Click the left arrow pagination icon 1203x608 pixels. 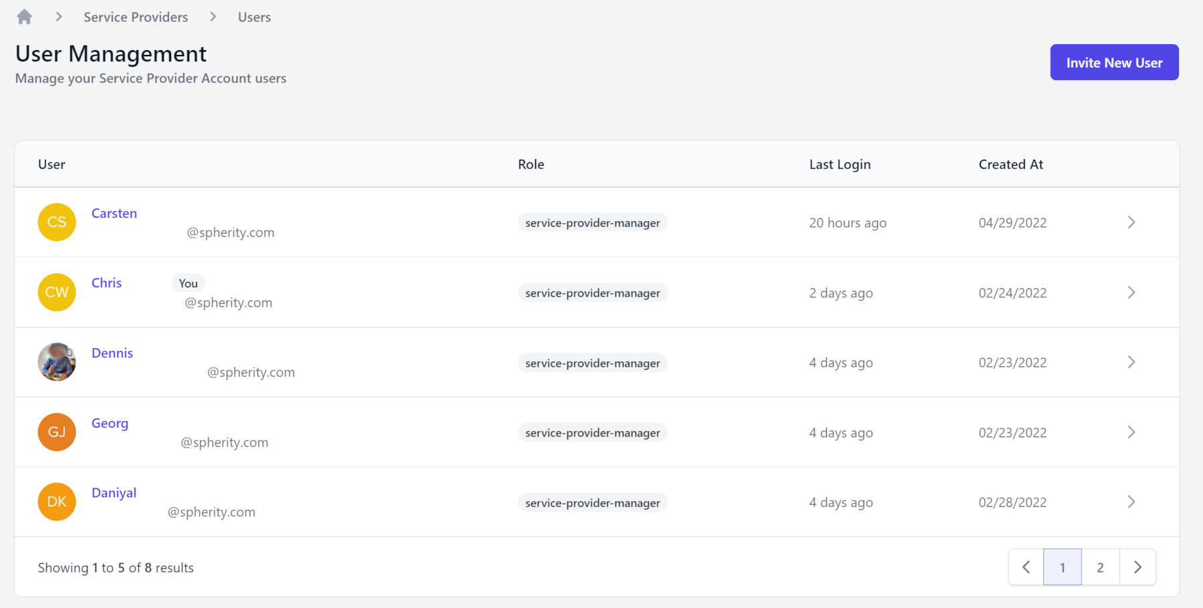(x=1025, y=567)
